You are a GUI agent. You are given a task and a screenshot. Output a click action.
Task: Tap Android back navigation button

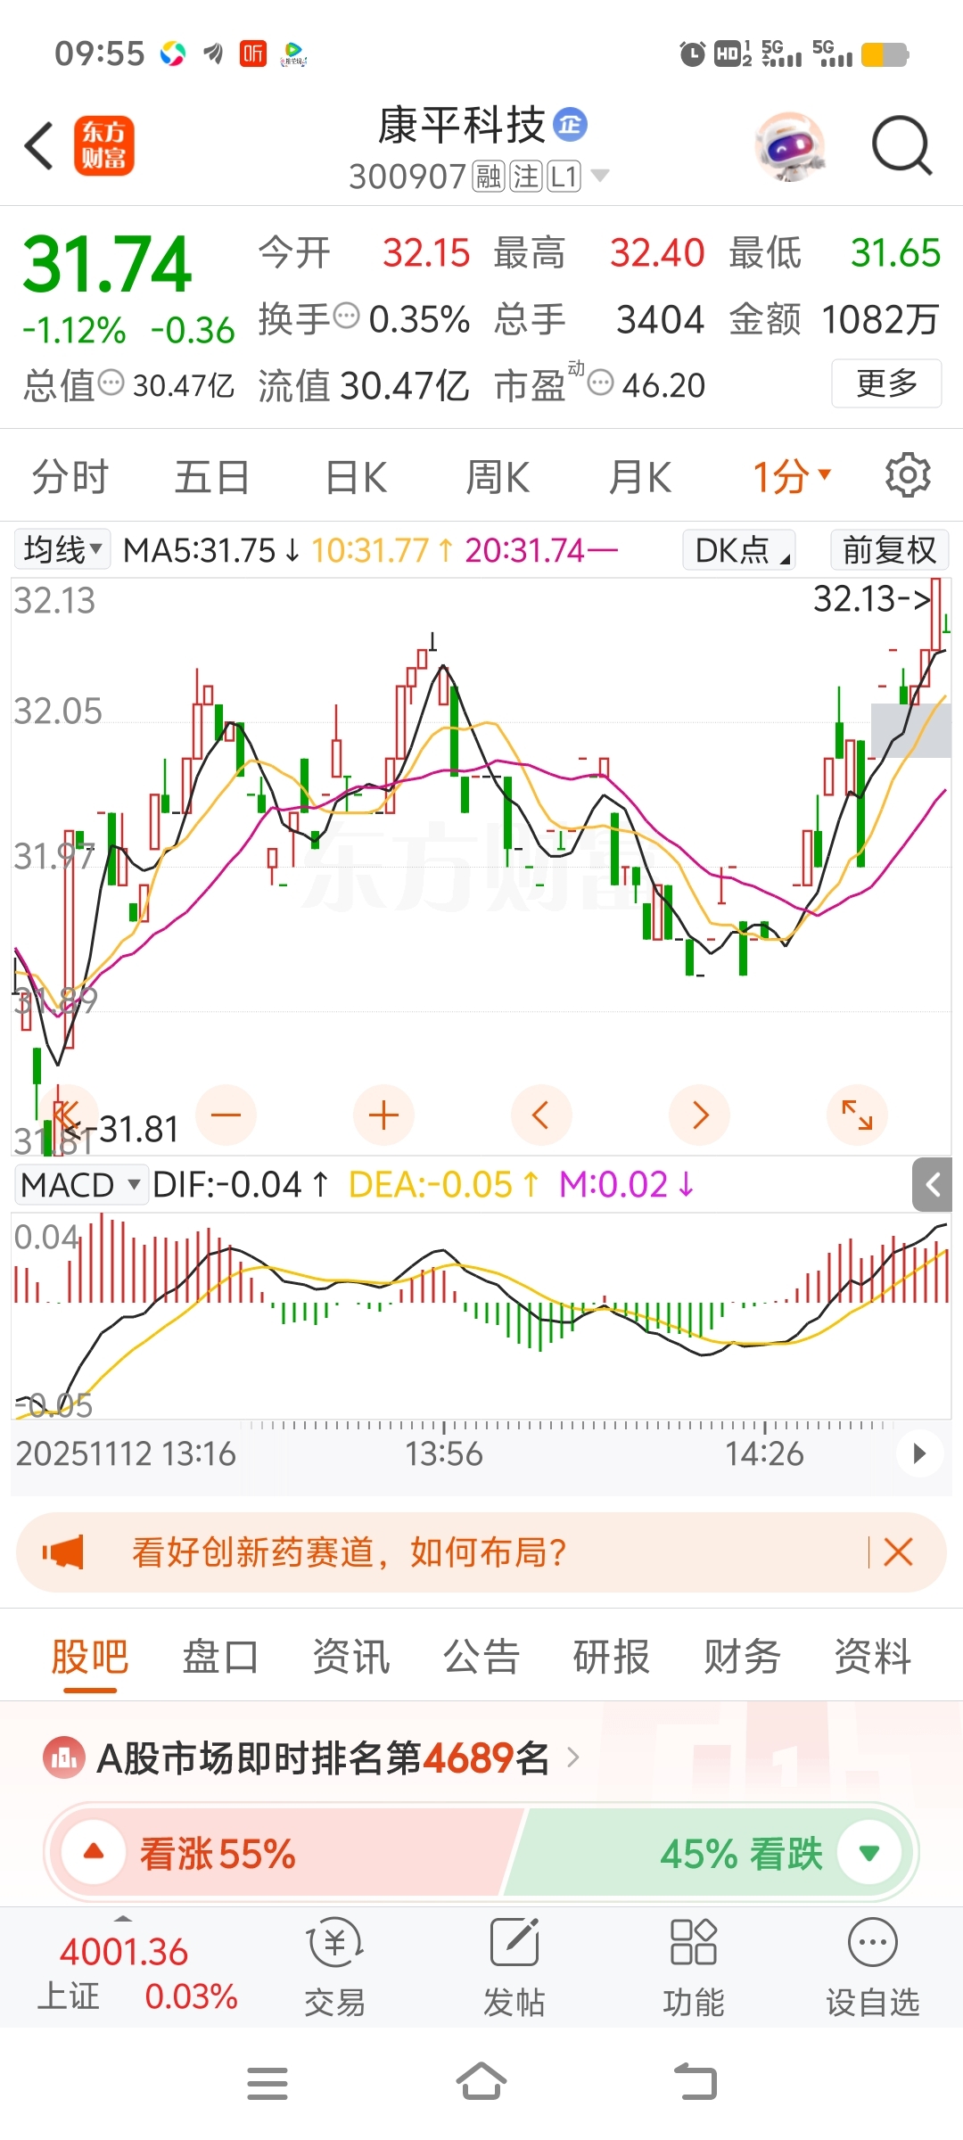[695, 2083]
